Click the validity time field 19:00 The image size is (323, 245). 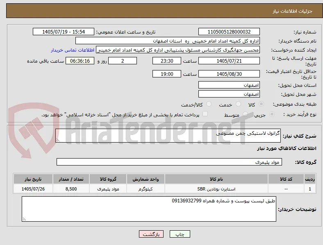pos(167,74)
